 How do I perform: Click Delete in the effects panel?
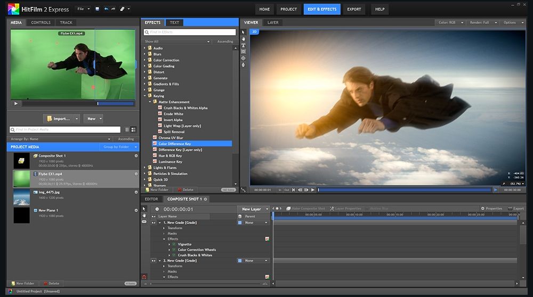(185, 189)
